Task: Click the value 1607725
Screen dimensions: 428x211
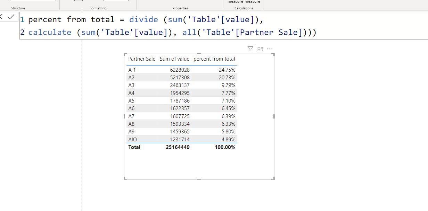Action: tap(180, 116)
